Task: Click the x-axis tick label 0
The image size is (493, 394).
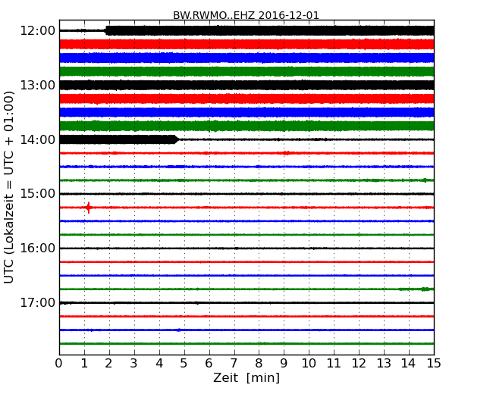Action: click(59, 364)
